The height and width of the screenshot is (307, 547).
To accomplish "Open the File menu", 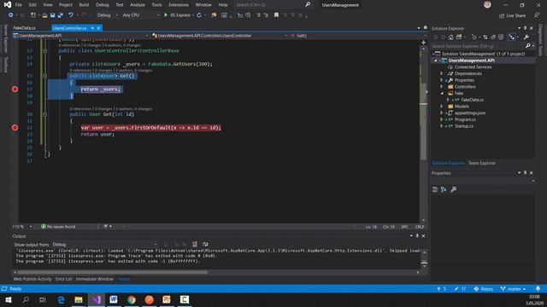I will 19,5.
